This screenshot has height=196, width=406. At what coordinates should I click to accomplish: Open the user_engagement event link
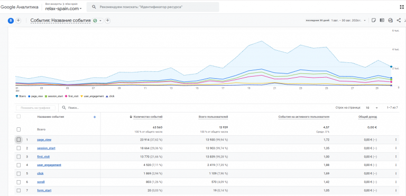click(x=49, y=165)
